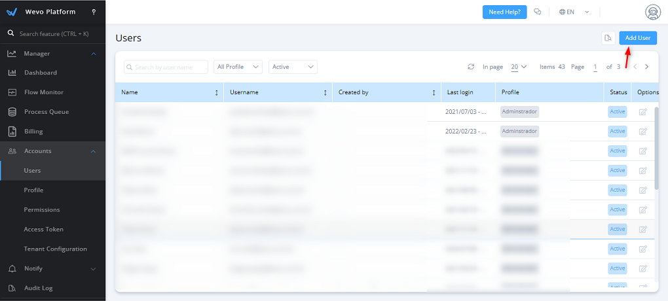
Task: Click the page number field showing 1
Action: tap(595, 67)
